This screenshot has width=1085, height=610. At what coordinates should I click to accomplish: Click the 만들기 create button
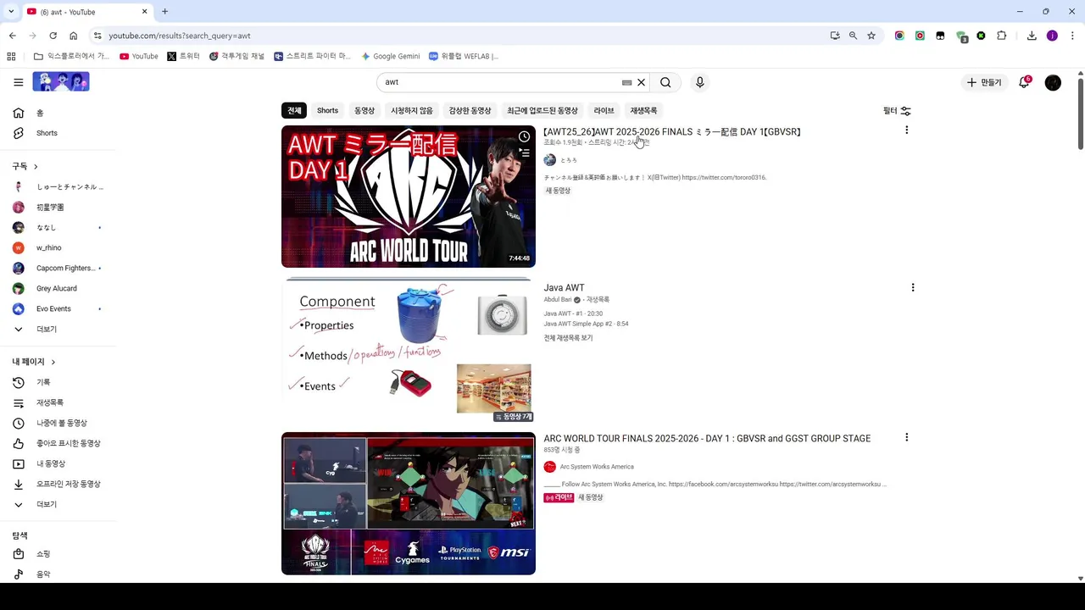coord(984,82)
